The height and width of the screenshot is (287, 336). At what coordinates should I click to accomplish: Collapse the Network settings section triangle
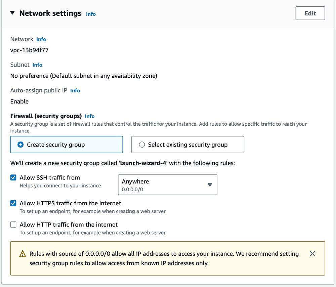(x=12, y=13)
